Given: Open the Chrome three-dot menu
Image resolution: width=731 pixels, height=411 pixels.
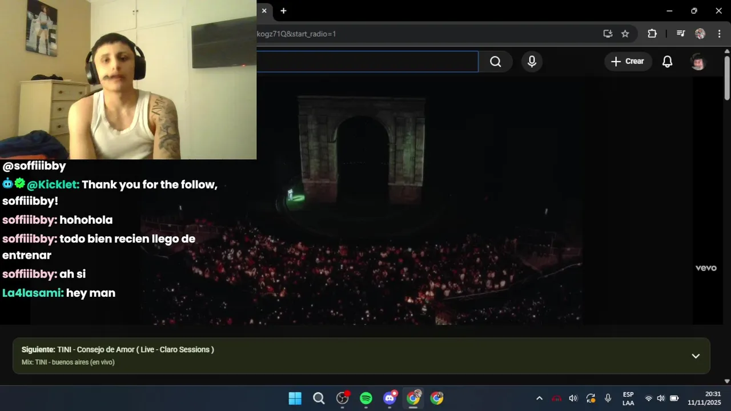Looking at the screenshot, I should 719,34.
